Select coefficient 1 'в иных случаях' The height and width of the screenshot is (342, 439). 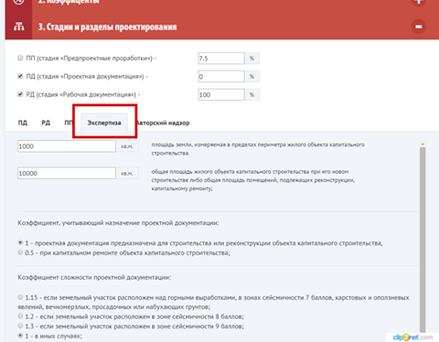[x=20, y=336]
